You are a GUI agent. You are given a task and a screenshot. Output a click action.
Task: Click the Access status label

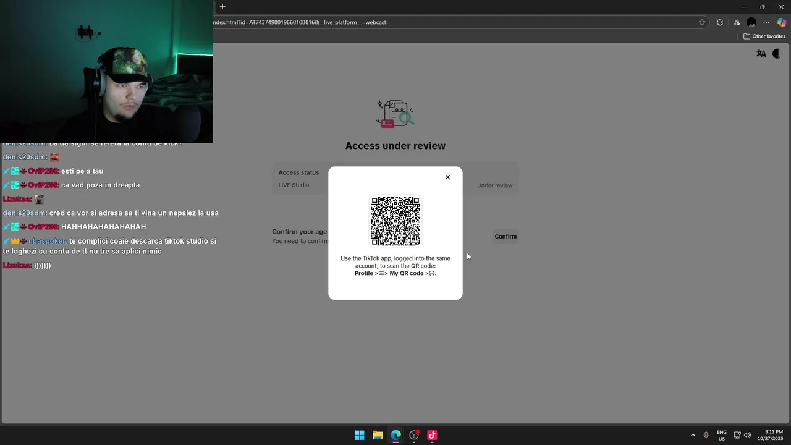click(298, 172)
